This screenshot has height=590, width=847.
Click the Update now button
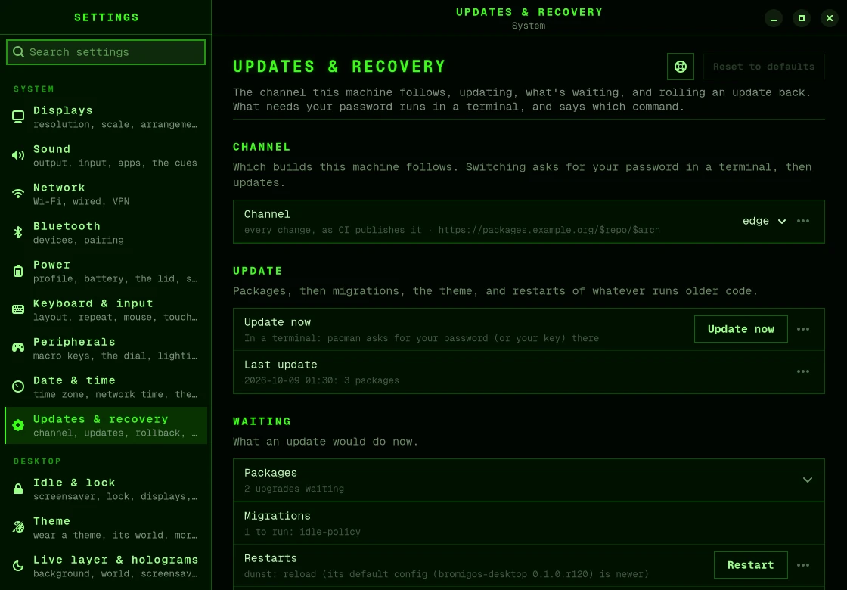740,329
